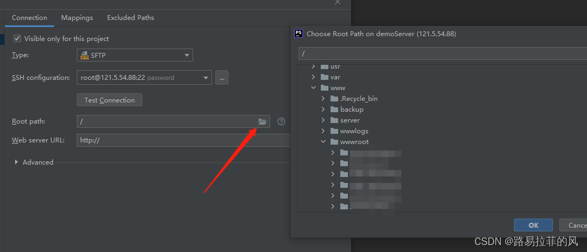This screenshot has height=252, width=587.
Task: Click the wwwroot folder icon
Action: click(x=334, y=142)
